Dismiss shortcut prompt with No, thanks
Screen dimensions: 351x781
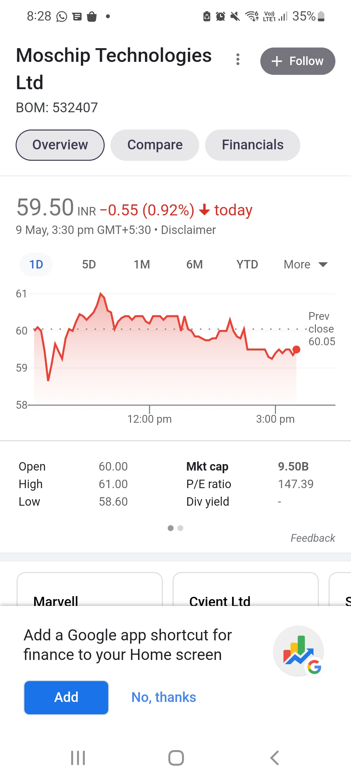(164, 697)
